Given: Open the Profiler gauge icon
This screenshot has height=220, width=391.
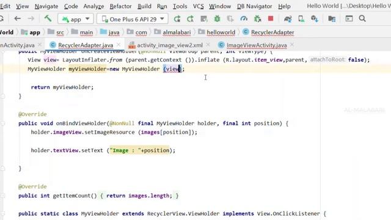Looking at the screenshot, I should (x=244, y=19).
